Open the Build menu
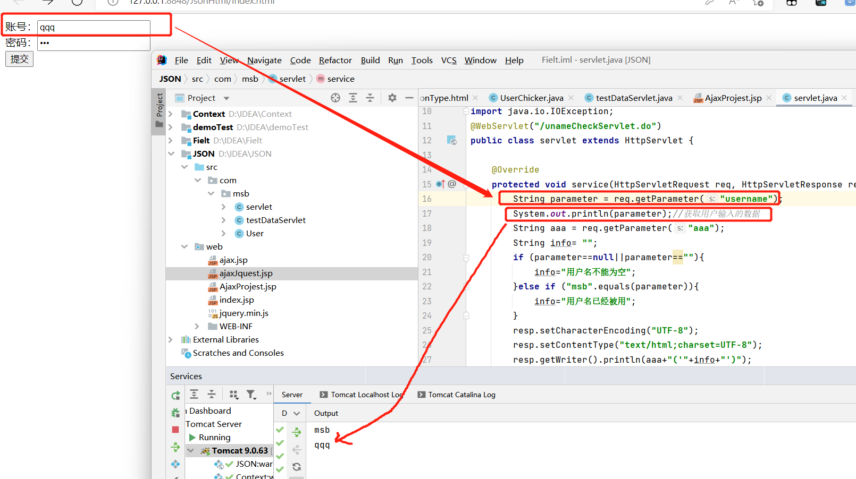The width and height of the screenshot is (856, 479). tap(370, 60)
